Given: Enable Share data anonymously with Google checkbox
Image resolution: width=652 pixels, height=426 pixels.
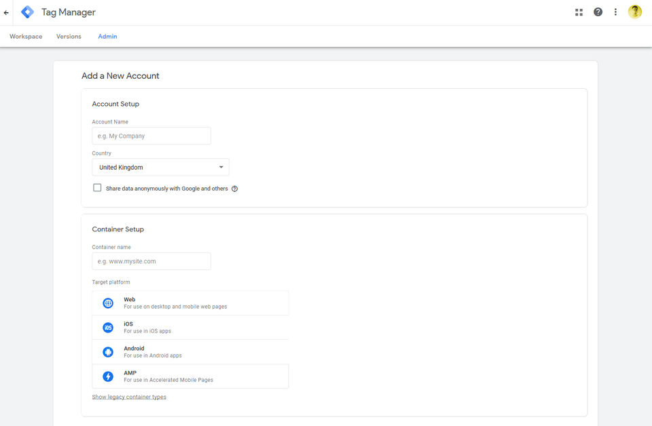Looking at the screenshot, I should click(97, 188).
